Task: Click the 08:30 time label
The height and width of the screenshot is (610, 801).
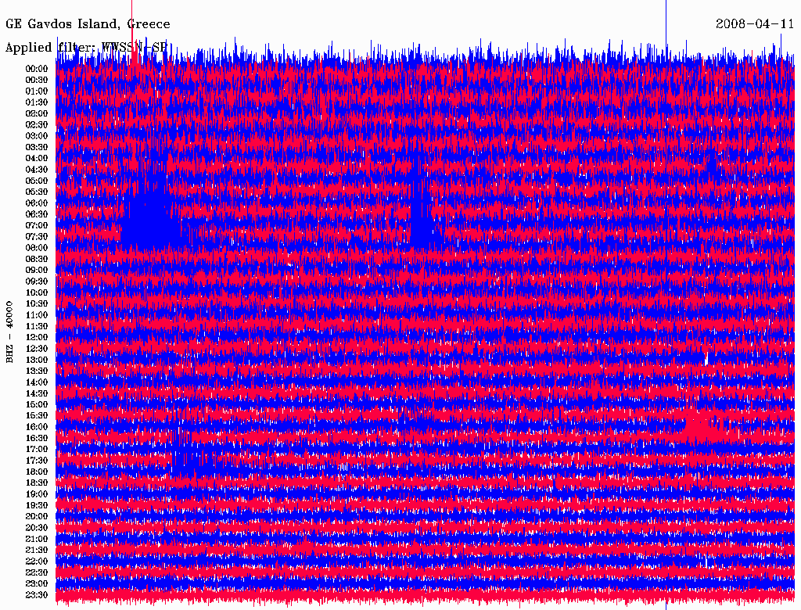Action: tap(37, 260)
